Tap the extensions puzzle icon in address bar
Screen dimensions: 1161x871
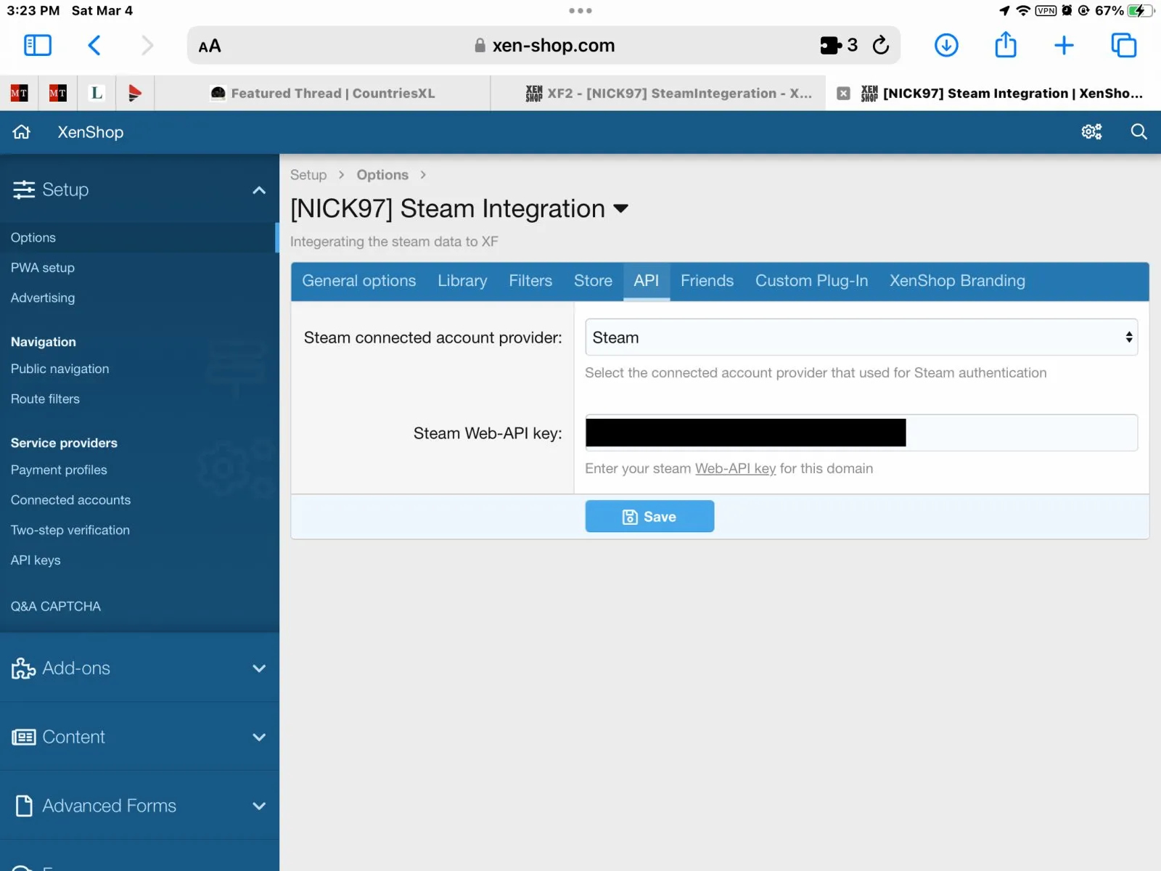coord(831,46)
